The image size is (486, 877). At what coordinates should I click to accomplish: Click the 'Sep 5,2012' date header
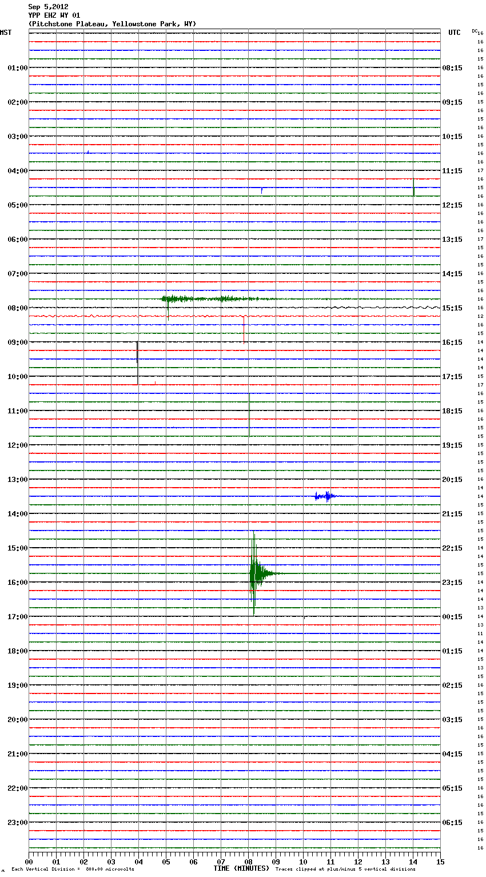pyautogui.click(x=48, y=7)
